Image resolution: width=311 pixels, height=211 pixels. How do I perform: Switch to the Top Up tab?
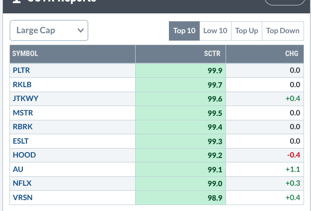[x=246, y=31]
